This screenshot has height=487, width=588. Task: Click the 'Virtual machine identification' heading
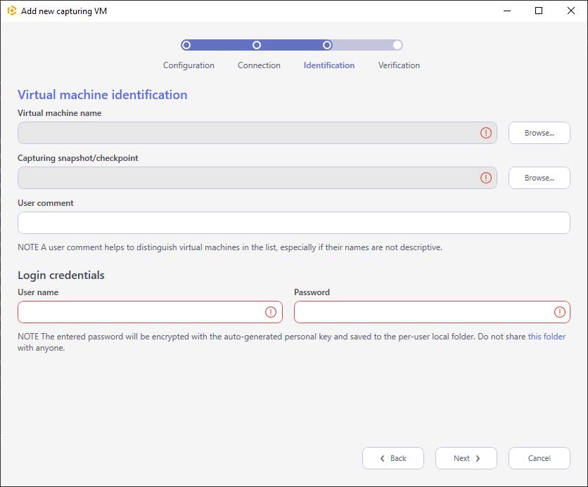[103, 95]
